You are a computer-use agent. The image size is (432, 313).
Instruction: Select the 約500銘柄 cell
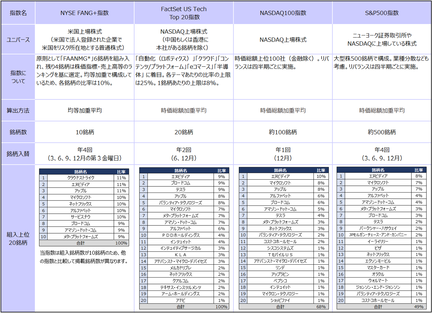(382, 132)
